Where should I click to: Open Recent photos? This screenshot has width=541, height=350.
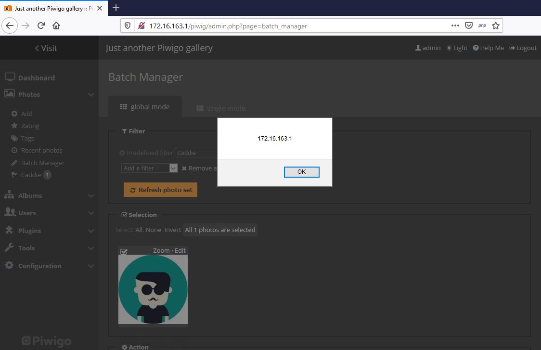click(x=41, y=151)
